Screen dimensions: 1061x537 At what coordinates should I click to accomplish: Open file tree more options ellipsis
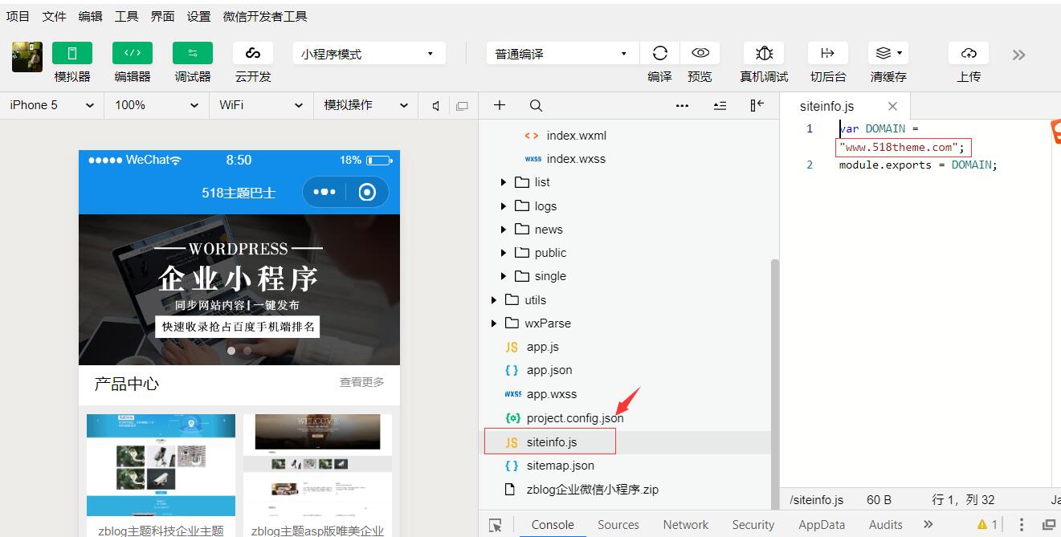[x=682, y=105]
